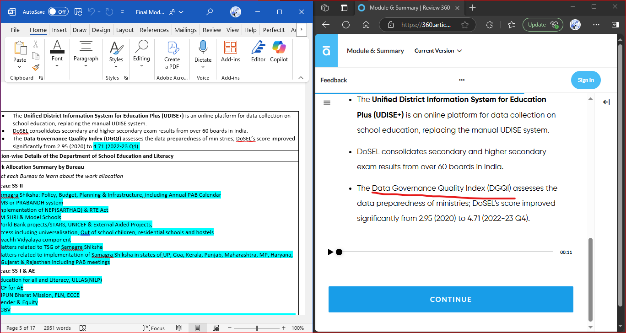Show more ribbon tabs with the right arrow

tap(302, 30)
